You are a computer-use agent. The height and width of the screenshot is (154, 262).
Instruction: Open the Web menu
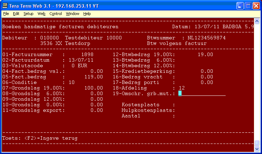point(41,14)
